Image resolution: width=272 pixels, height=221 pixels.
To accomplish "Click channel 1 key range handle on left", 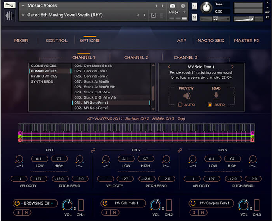I will 20,140.
